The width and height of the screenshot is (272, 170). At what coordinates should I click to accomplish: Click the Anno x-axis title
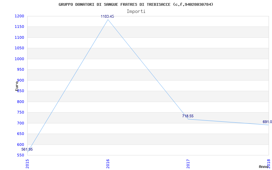tap(263, 167)
